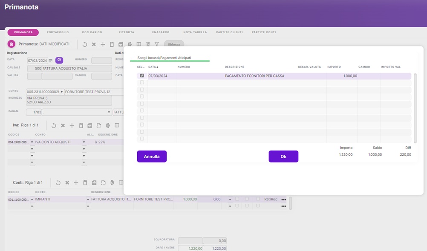The image size is (427, 251).
Task: Switch to the ENASARCO tab
Action: (161, 32)
